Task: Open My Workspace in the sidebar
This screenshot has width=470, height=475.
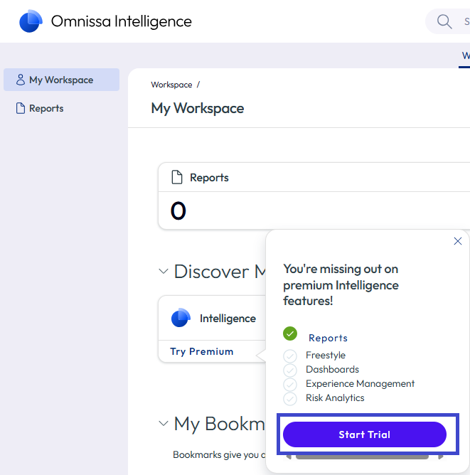Action: (x=61, y=80)
